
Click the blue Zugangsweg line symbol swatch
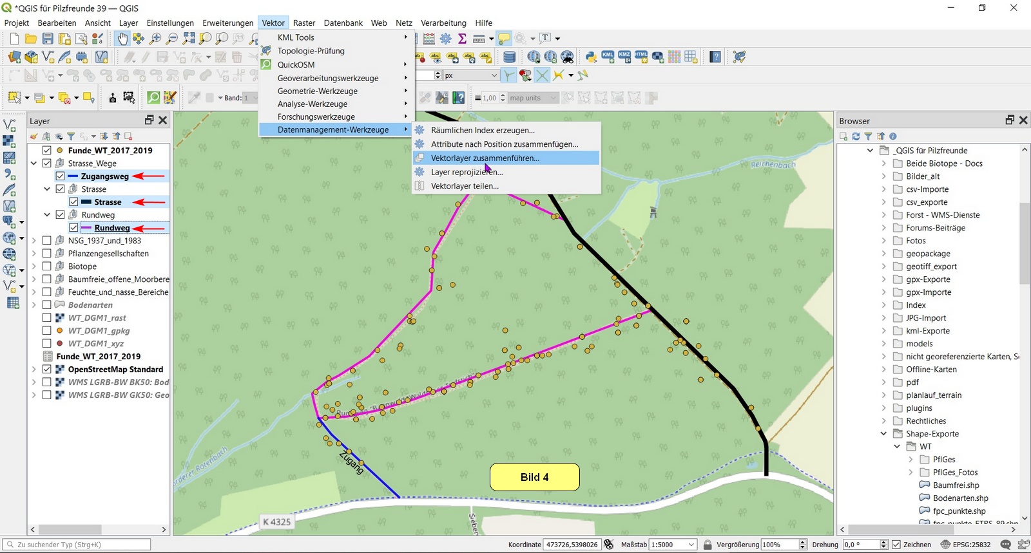coord(73,176)
